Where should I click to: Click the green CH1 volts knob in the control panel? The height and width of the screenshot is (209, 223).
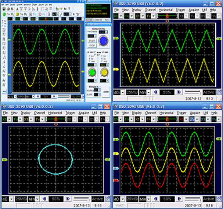point(92,72)
